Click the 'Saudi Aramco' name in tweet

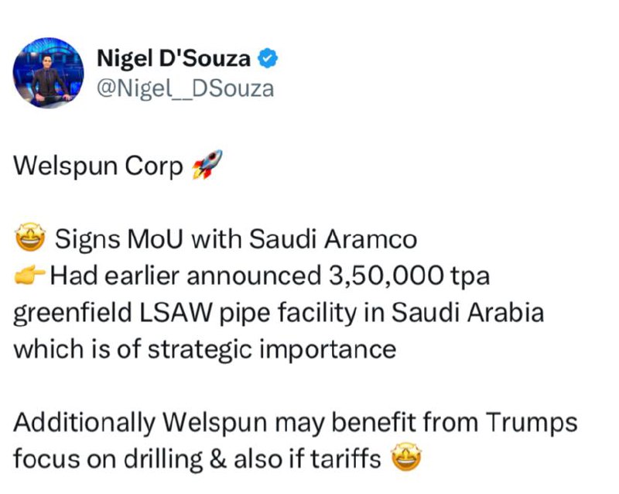coord(333,239)
